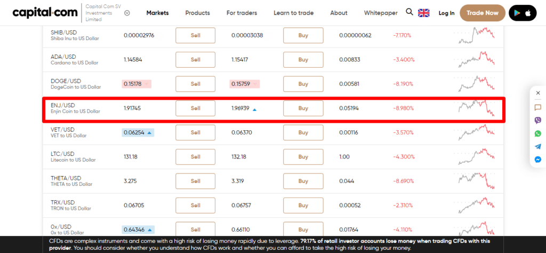Open the For traders menu
Image resolution: width=546 pixels, height=253 pixels.
pos(242,13)
